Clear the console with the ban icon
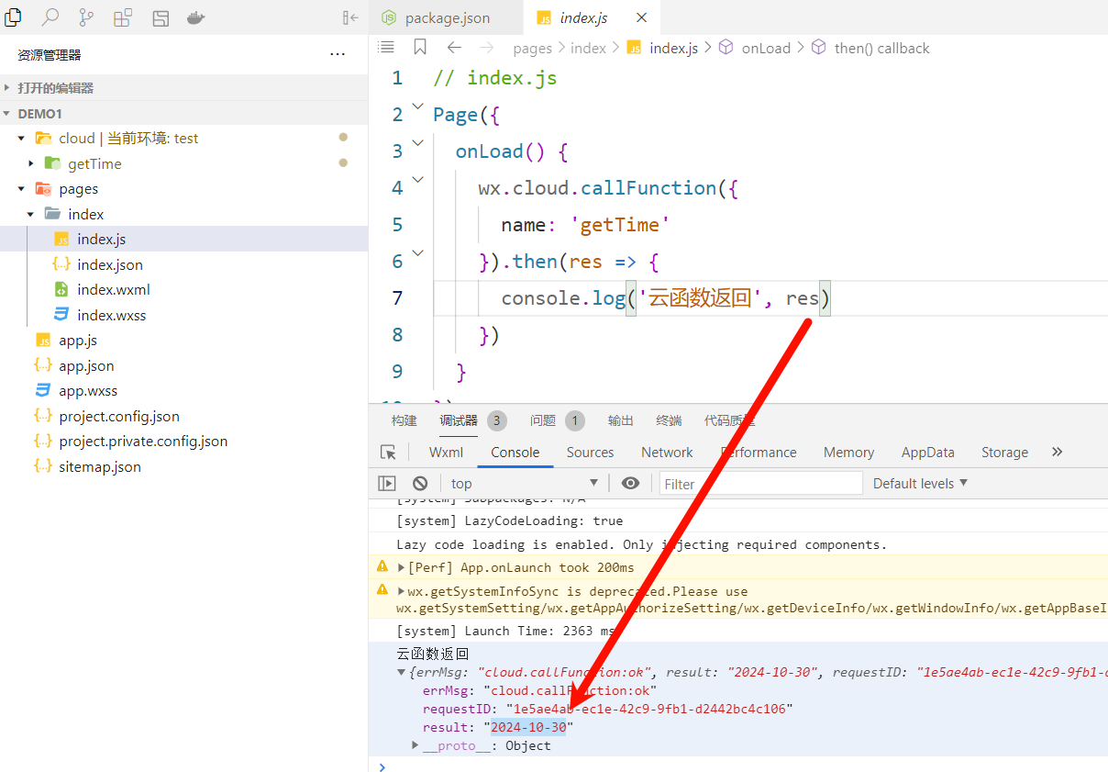 [x=420, y=484]
